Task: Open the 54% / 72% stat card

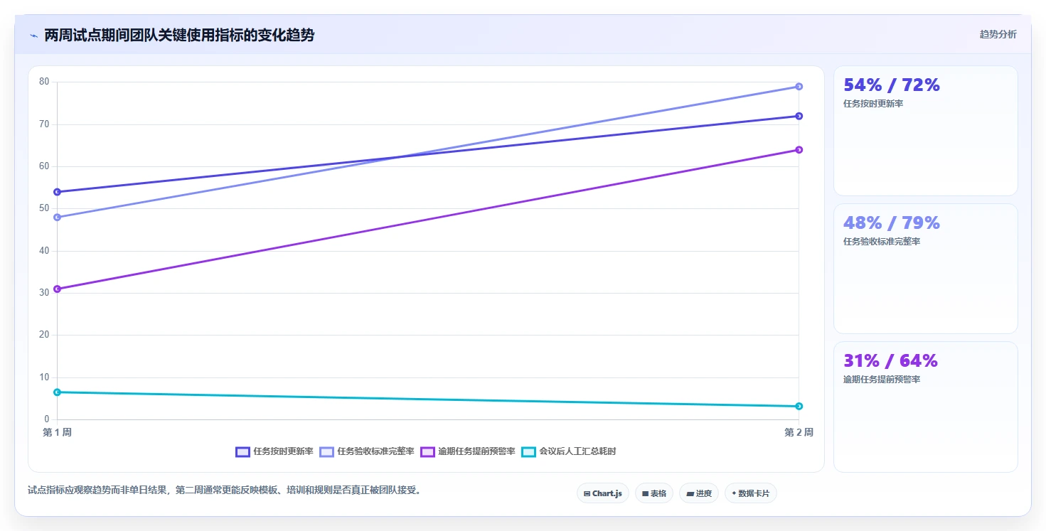Action: (x=925, y=131)
